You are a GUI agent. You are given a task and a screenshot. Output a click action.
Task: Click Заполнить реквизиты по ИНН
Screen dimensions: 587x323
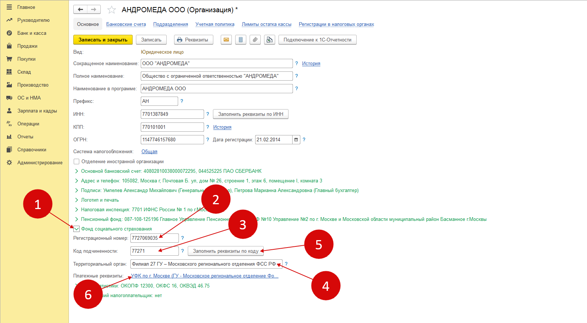[x=251, y=114]
